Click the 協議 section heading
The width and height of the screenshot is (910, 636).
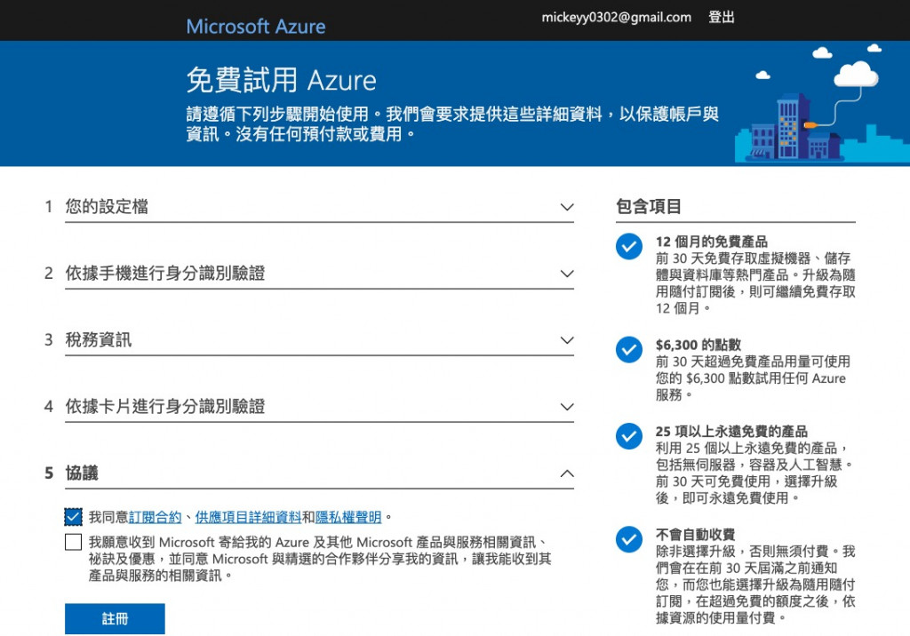[82, 473]
